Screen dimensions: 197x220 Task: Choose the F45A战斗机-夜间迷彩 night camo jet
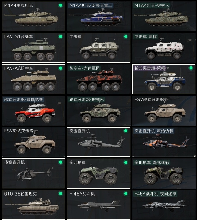(x=164, y=205)
